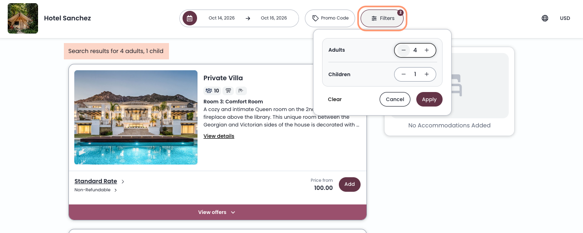Viewport: 583px width, 233px height.
Task: Apply the guest filter selection
Action: tap(429, 99)
